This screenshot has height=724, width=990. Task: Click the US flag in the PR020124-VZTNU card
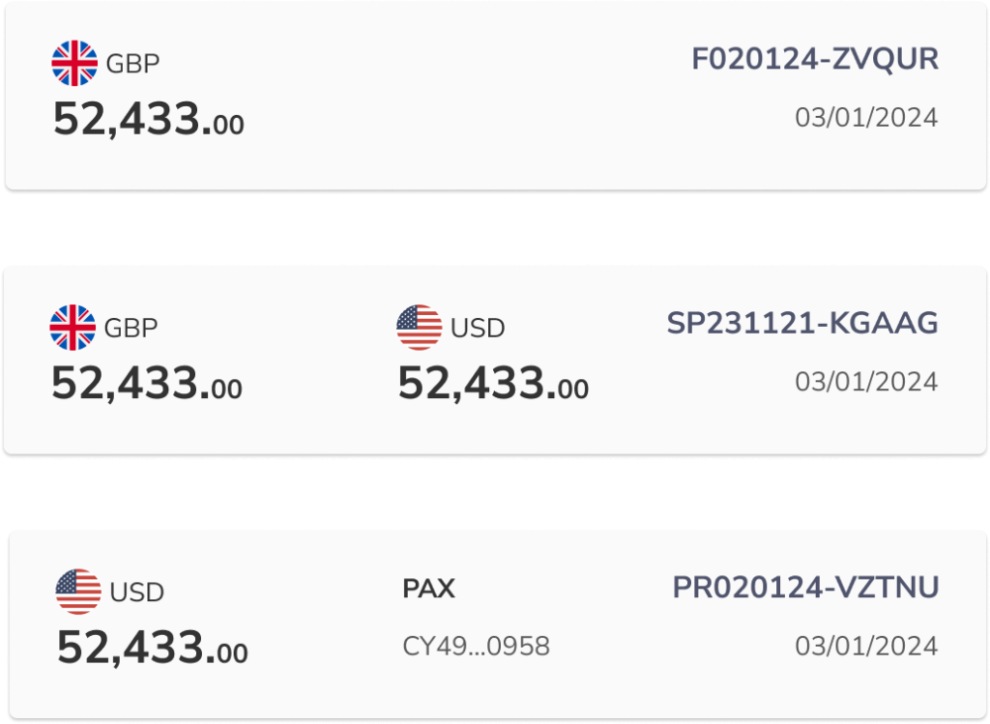pos(78,592)
